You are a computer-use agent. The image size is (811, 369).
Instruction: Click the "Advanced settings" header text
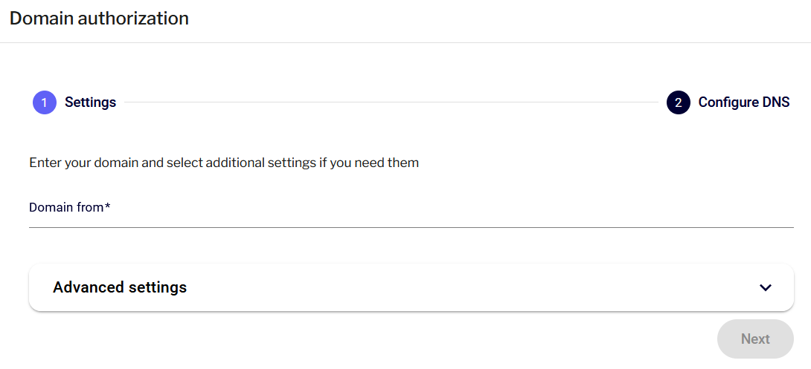120,287
